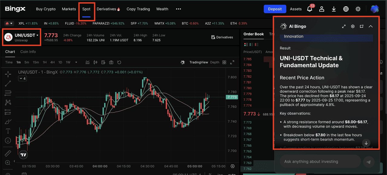Screen dimensions: 387x175
Task: Open the chart indicators menu
Action: click(88, 62)
